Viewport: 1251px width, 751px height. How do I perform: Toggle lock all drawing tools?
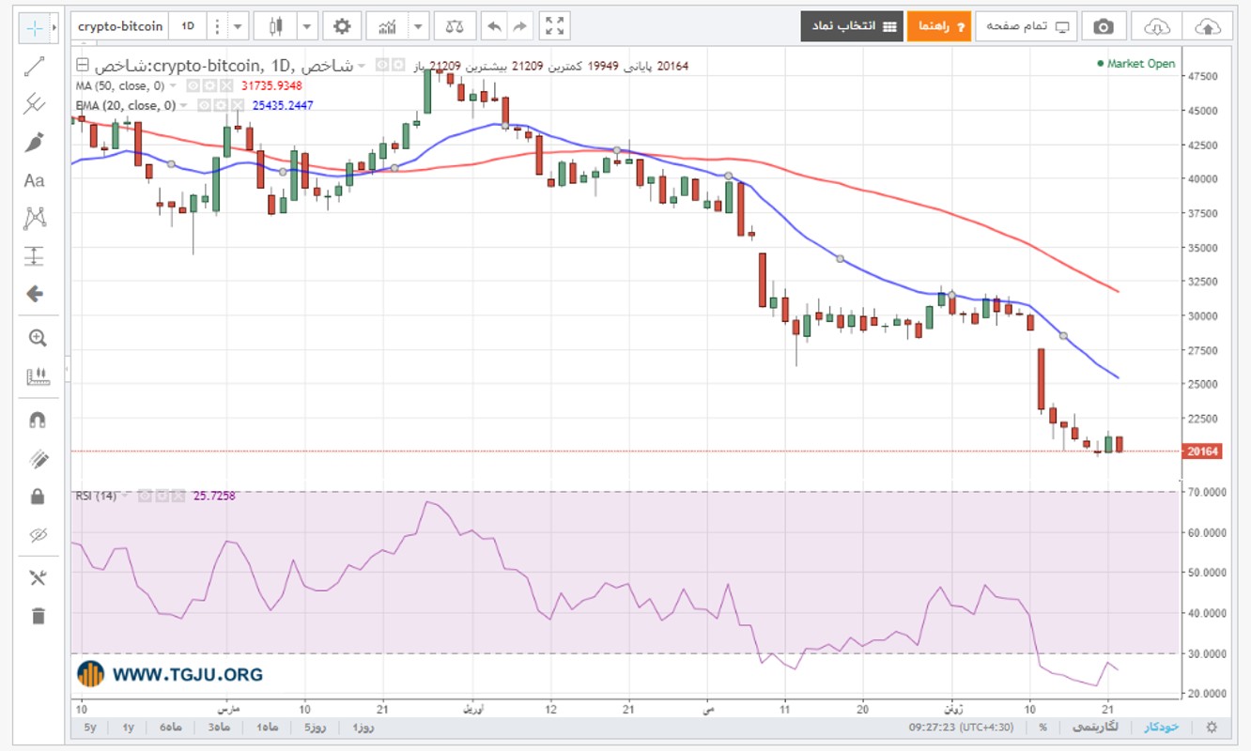pyautogui.click(x=38, y=496)
